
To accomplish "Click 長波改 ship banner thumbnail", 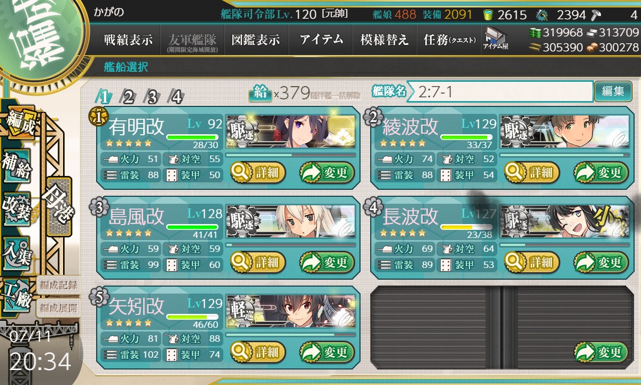I will [565, 220].
